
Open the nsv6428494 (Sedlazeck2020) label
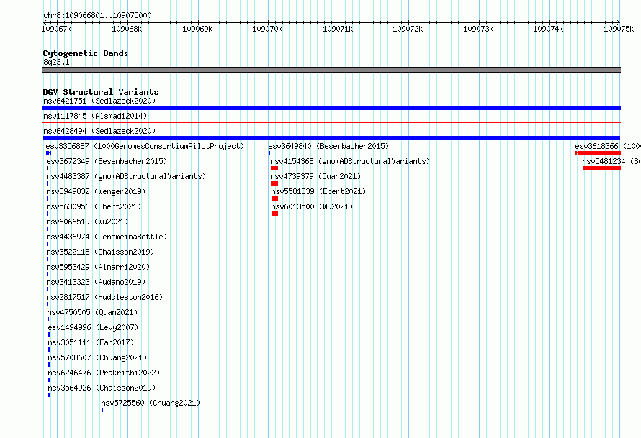click(99, 131)
